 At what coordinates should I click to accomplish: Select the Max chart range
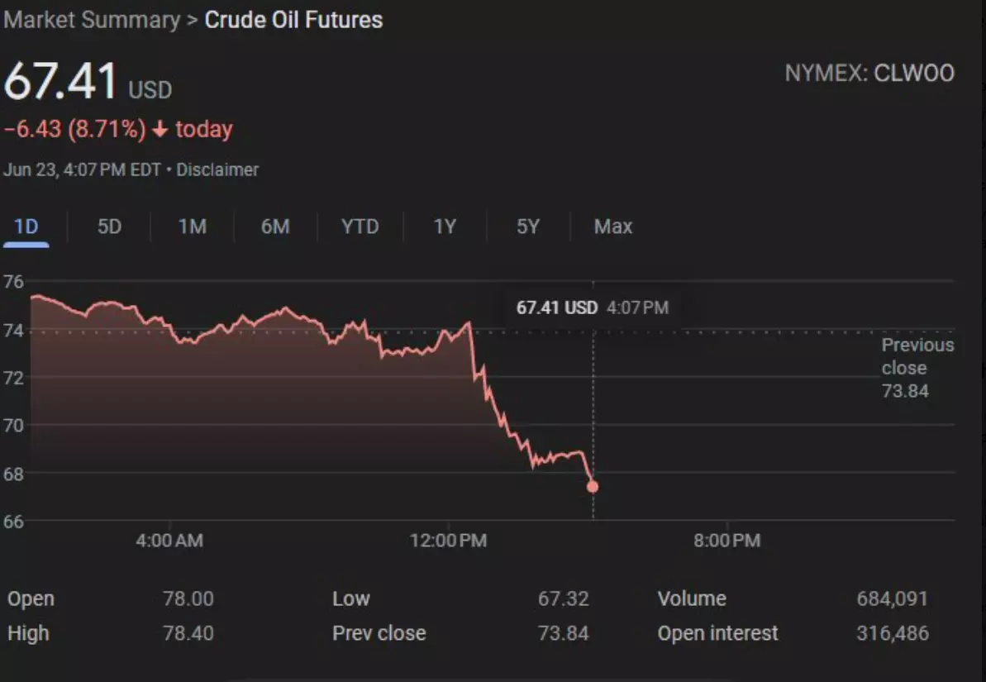coord(612,226)
